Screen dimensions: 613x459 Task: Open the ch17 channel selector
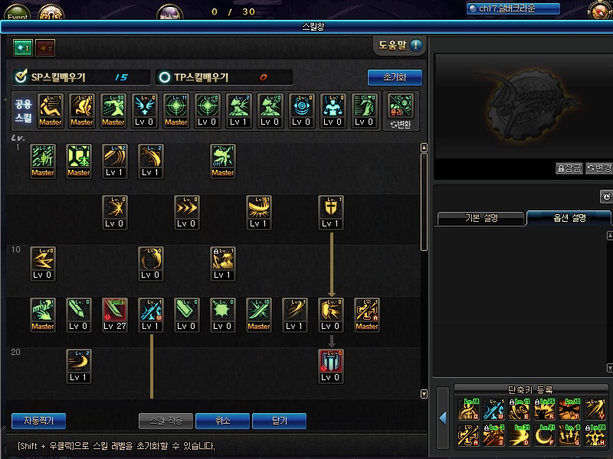513,8
